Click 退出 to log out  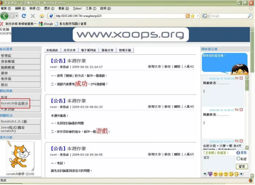(20, 84)
